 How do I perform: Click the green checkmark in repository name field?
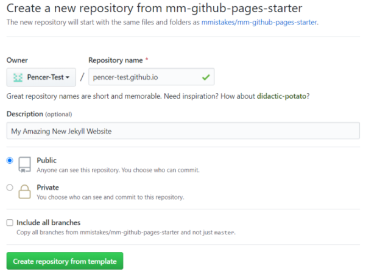pos(206,77)
